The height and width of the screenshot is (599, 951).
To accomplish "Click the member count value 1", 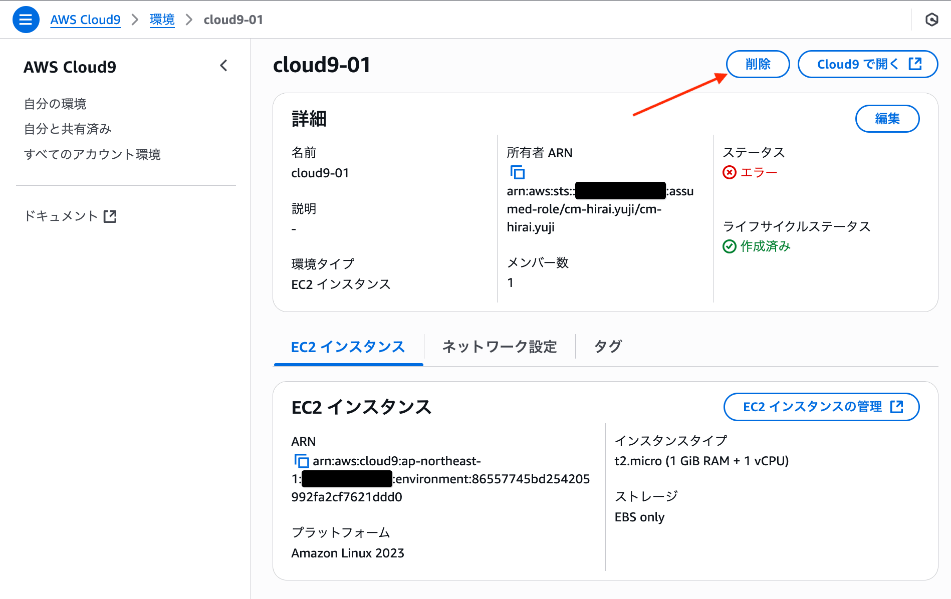I will 510,282.
